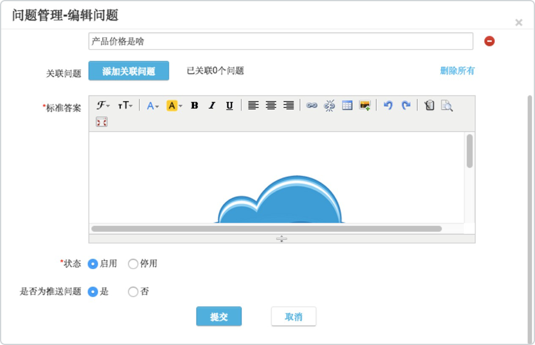This screenshot has height=345, width=535.
Task: Choose 否 for push question option
Action: click(133, 292)
